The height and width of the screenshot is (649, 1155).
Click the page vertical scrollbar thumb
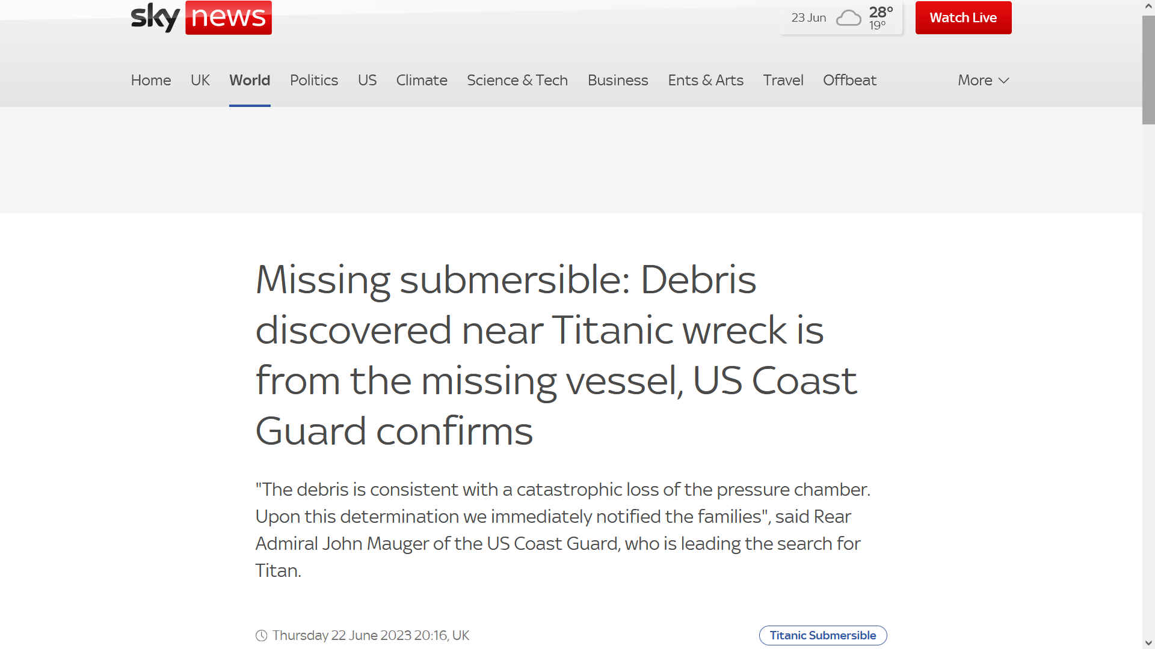[1148, 69]
